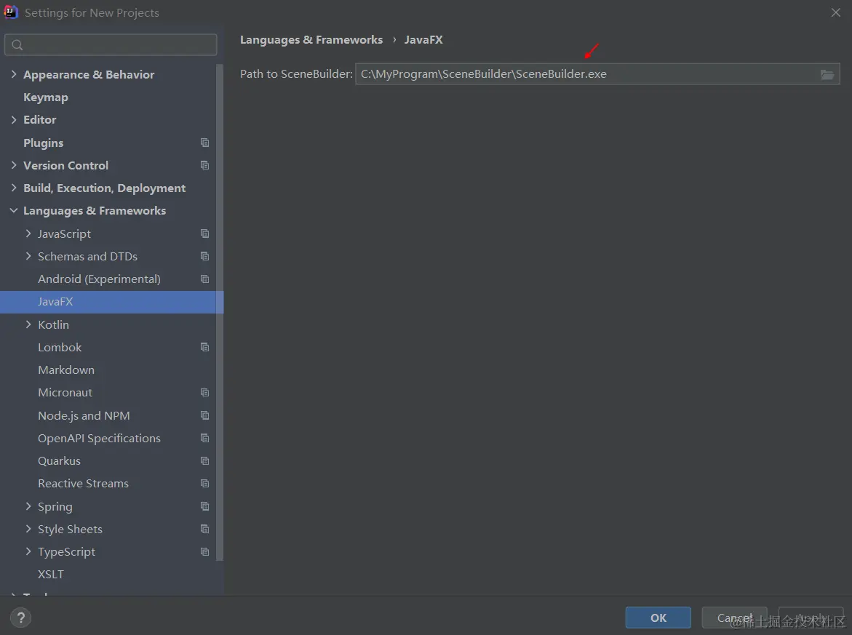Expand the Editor section chevron
Image resolution: width=852 pixels, height=635 pixels.
(14, 119)
